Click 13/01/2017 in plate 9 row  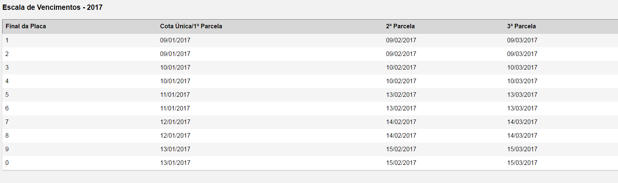[x=175, y=149]
